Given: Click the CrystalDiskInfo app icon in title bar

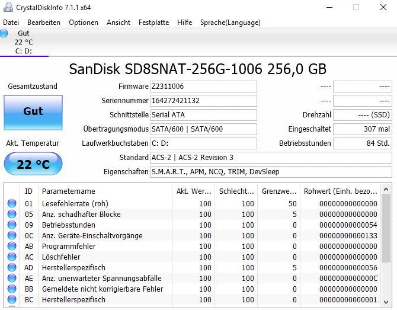Looking at the screenshot, I should (8, 7).
